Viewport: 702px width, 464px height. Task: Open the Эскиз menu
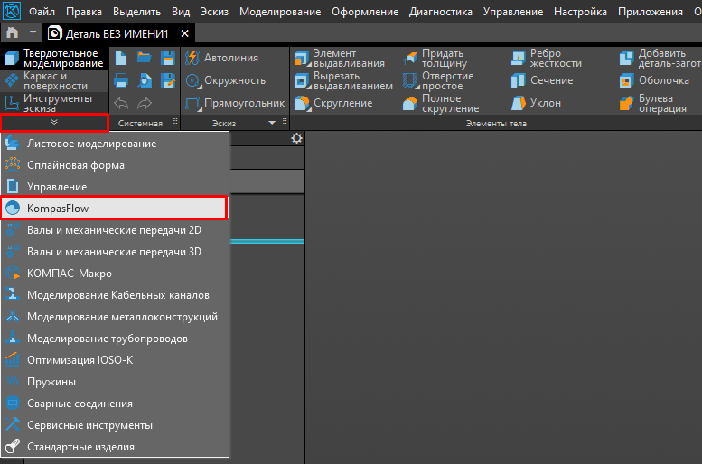point(214,12)
